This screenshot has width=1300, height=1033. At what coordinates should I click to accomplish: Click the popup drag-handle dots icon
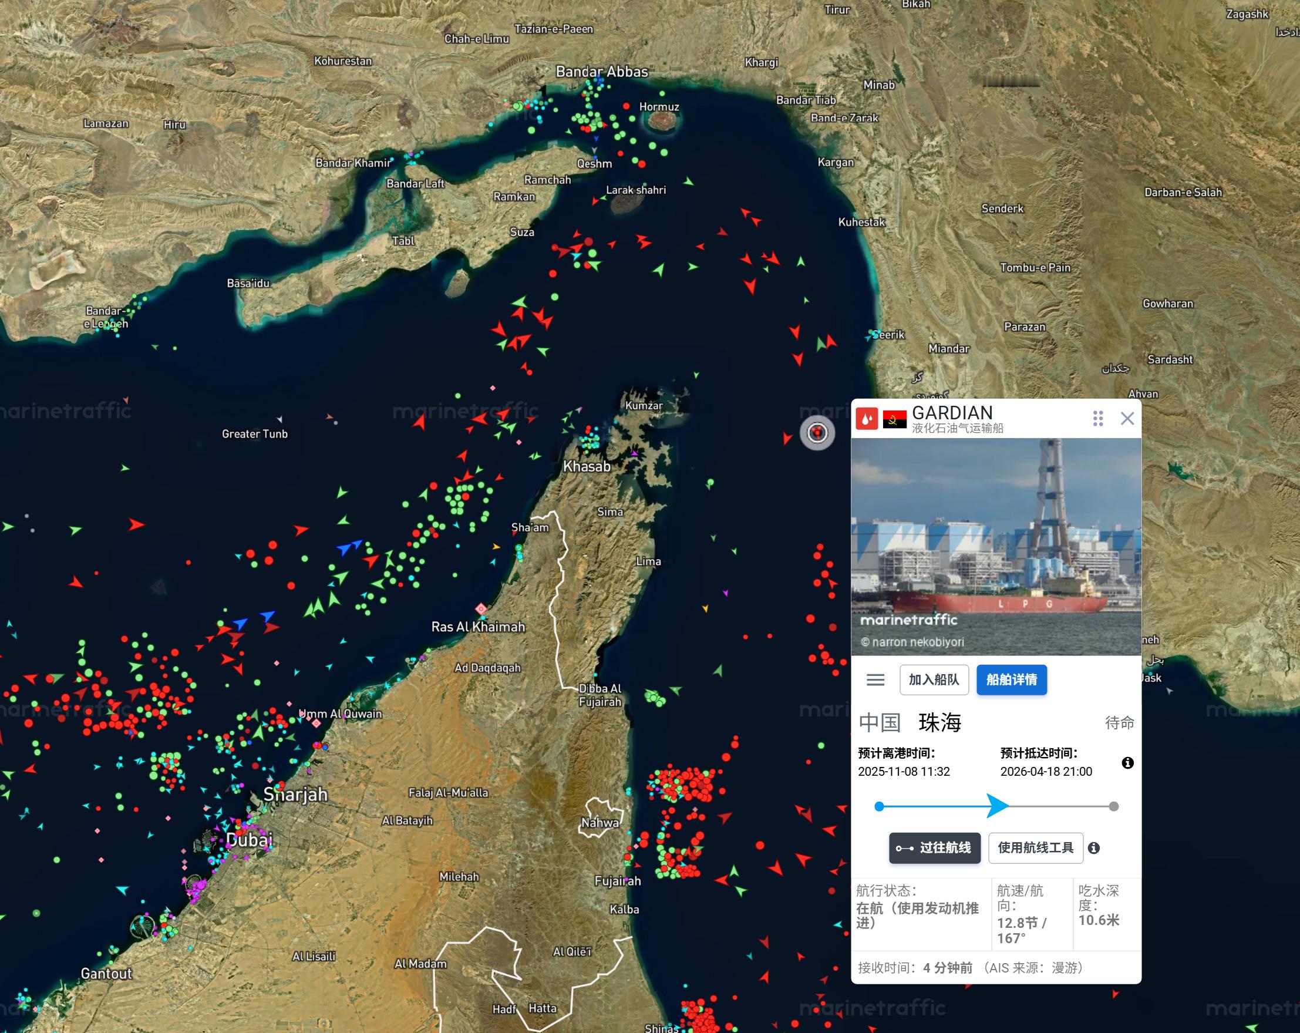click(1097, 419)
